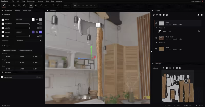Add a new folder in Layers
Image resolution: width=205 pixels, height=107 pixels.
[x=160, y=15]
